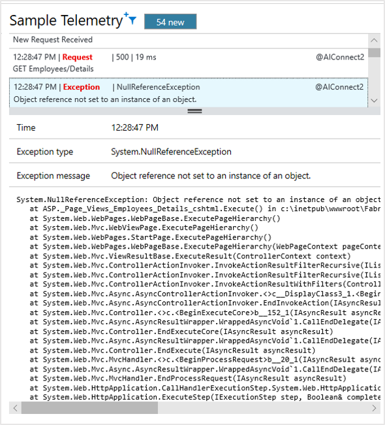Click the @AIConnect2 label on Exception row
The image size is (385, 425).
[339, 87]
